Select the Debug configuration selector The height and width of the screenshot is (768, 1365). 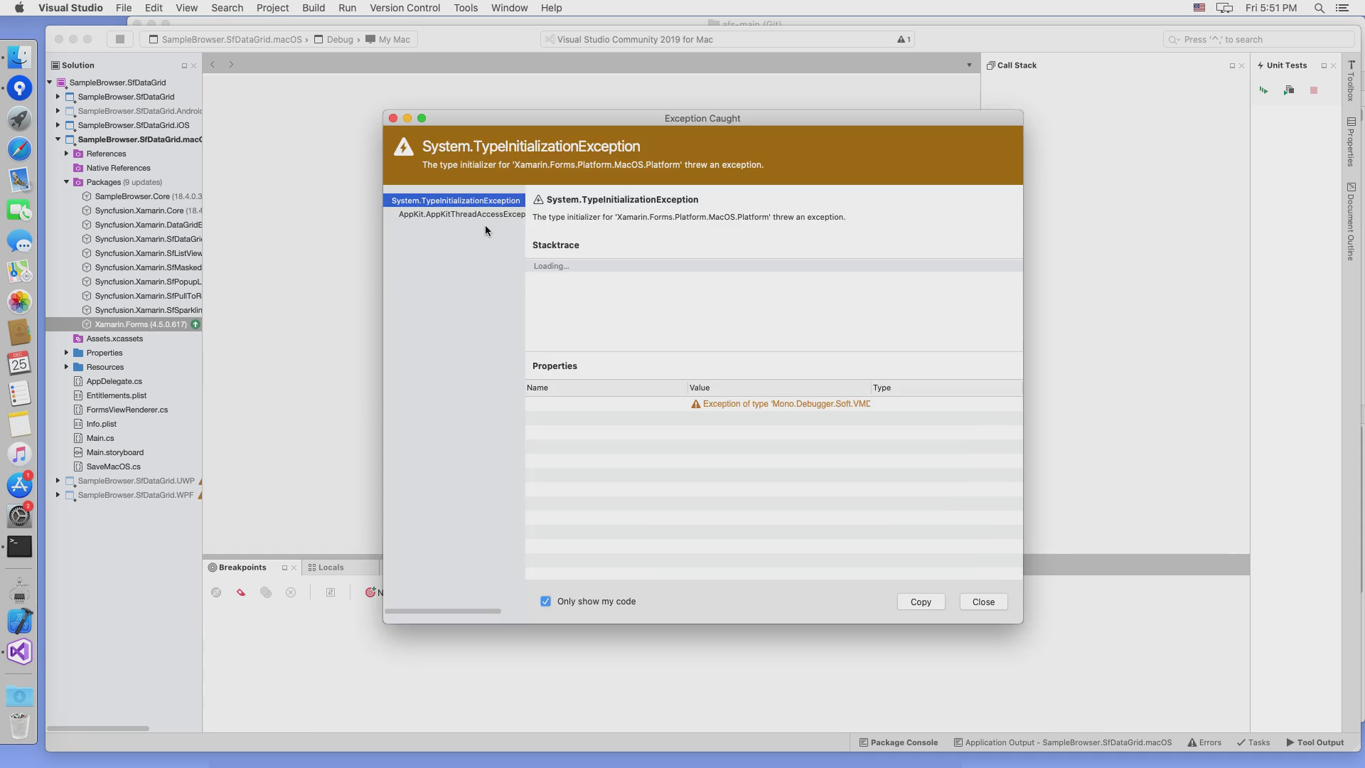click(x=333, y=39)
